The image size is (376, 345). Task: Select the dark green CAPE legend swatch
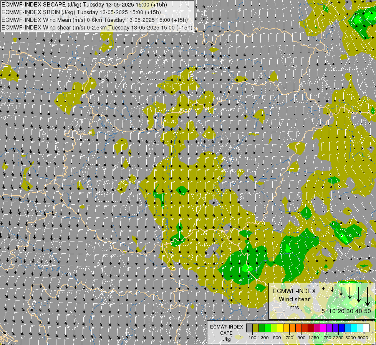pos(262,328)
